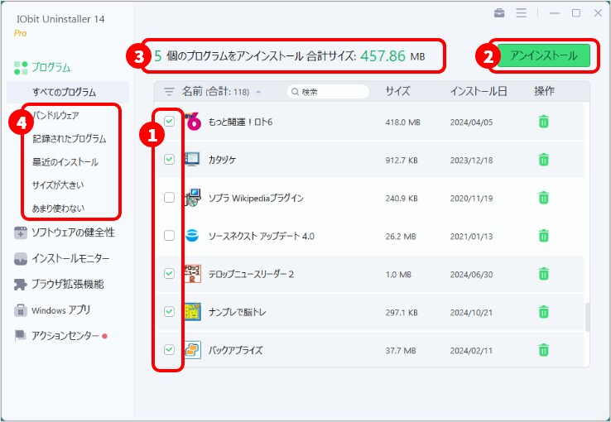Click trash icon for カタヅケ row

pos(543,160)
